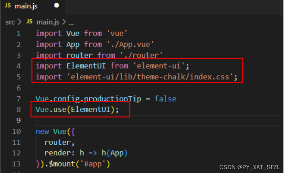
Task: Click 'h(App)' call on line 12
Action: 114,153
